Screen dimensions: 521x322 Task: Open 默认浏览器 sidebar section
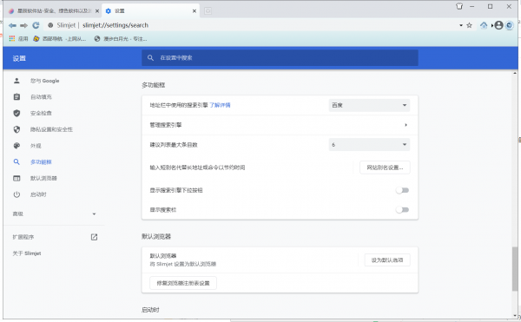coord(43,178)
